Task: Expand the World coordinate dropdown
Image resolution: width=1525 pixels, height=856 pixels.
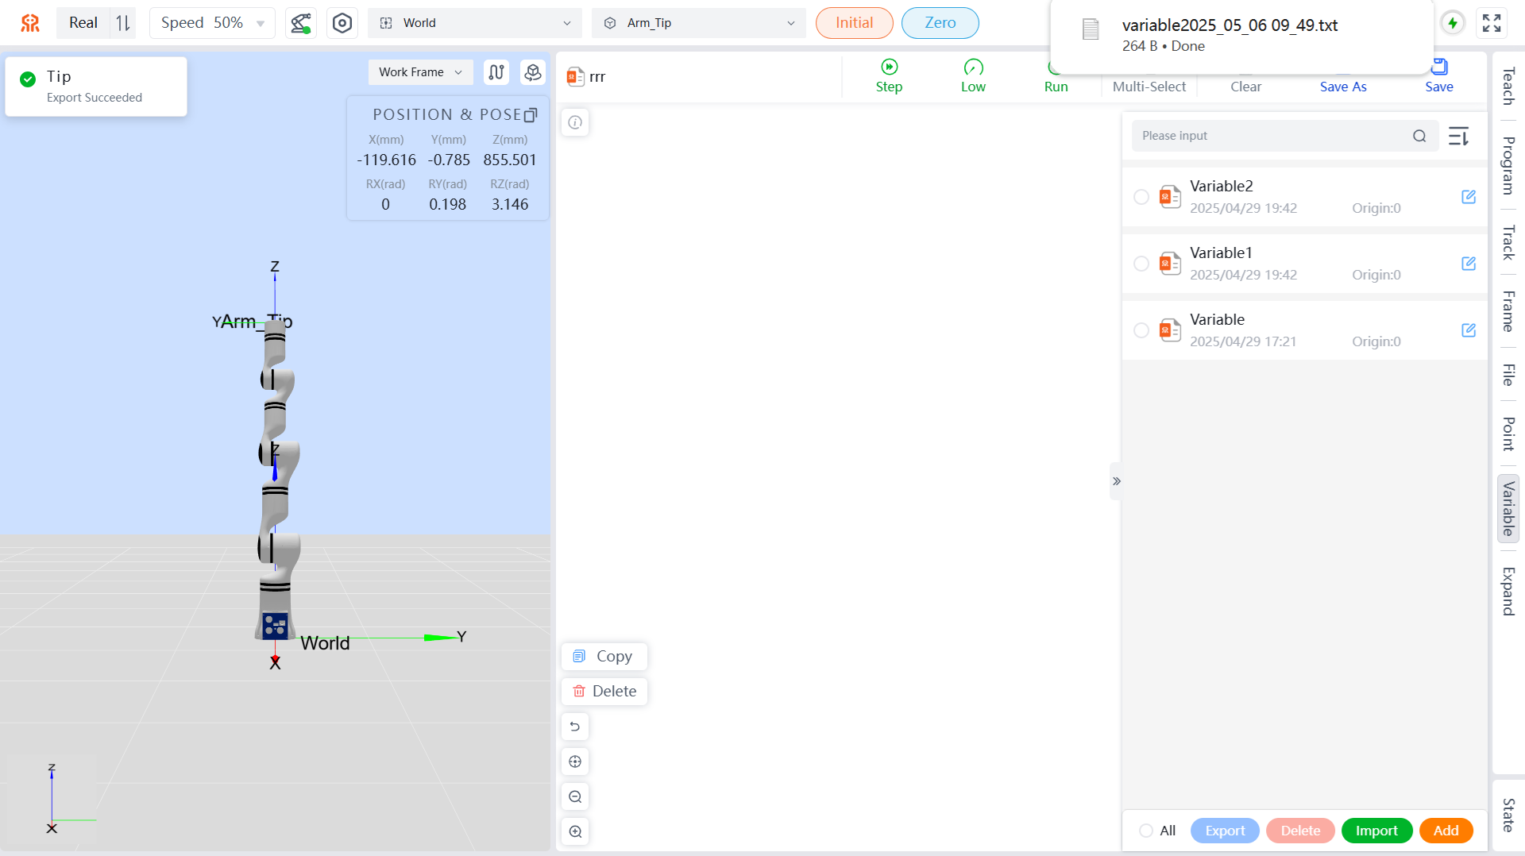Action: tap(475, 23)
